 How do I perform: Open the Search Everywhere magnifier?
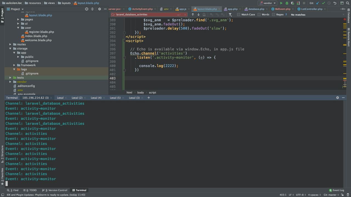(348, 3)
